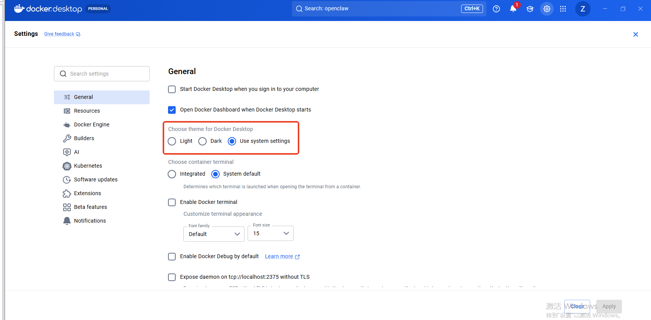The image size is (651, 320).
Task: Choose System default container terminal
Action: click(215, 174)
